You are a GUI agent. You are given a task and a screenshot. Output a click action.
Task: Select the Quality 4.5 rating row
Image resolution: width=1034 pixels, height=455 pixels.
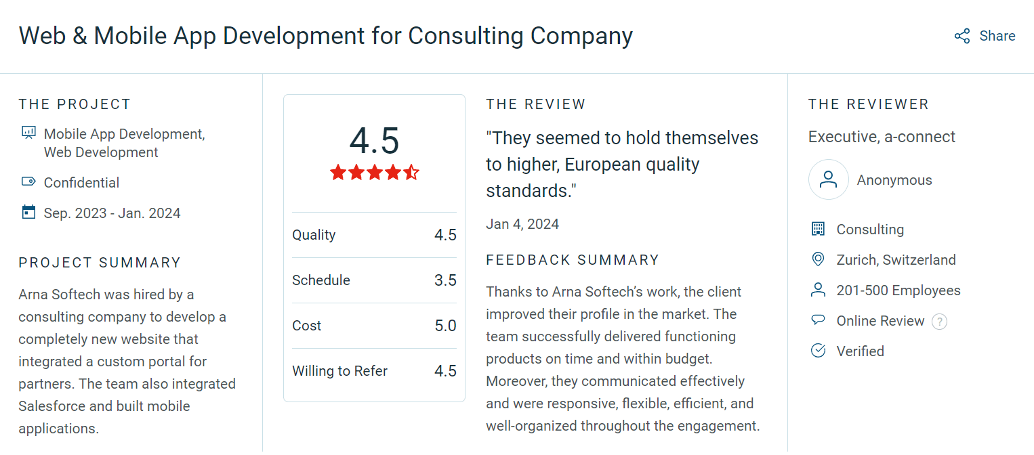(x=374, y=234)
